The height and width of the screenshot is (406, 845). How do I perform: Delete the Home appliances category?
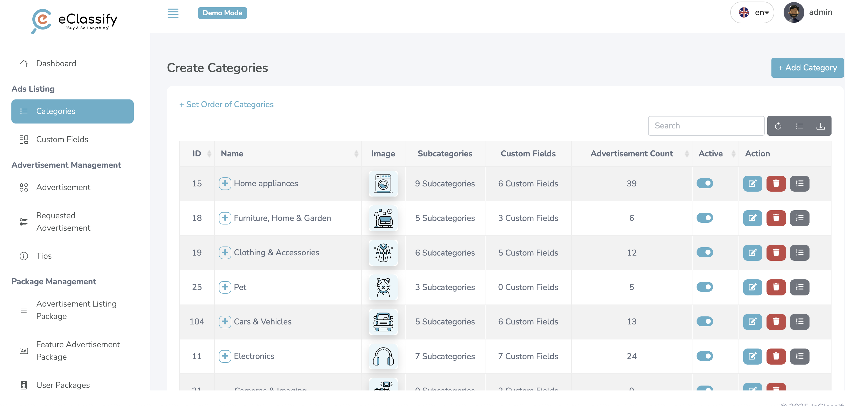(776, 183)
